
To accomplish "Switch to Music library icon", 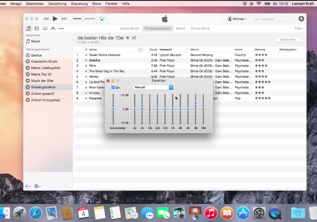I will point(29,29).
